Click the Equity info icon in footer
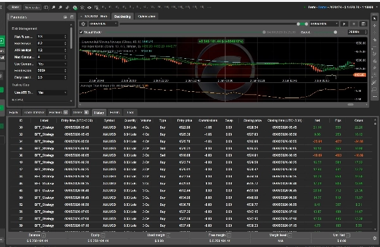Screen dimensions: 380x247 click(103, 236)
